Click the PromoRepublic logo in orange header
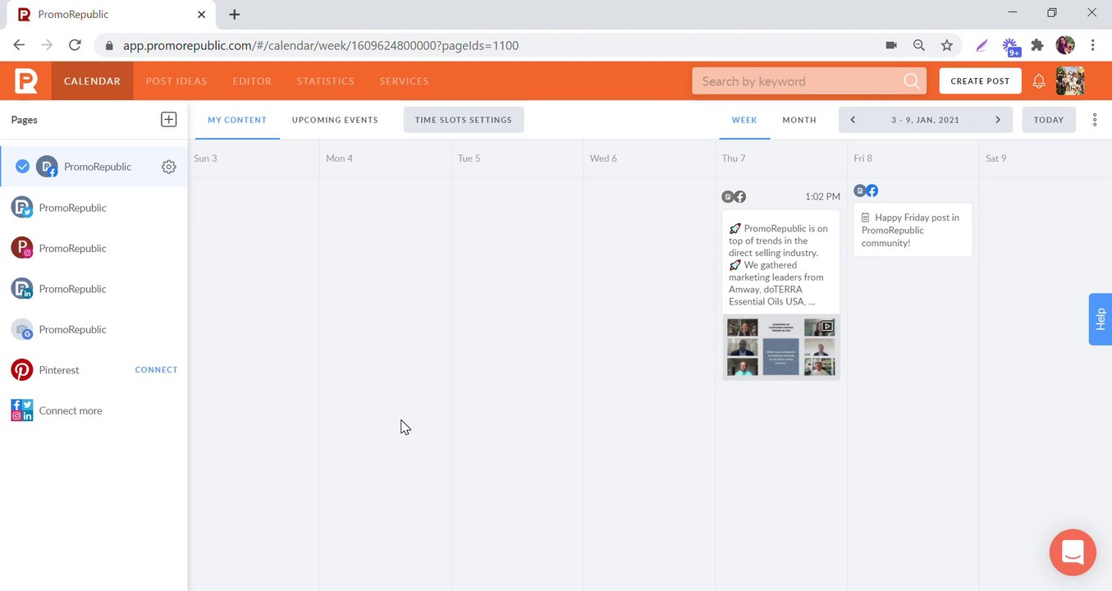1112x591 pixels. pos(25,81)
